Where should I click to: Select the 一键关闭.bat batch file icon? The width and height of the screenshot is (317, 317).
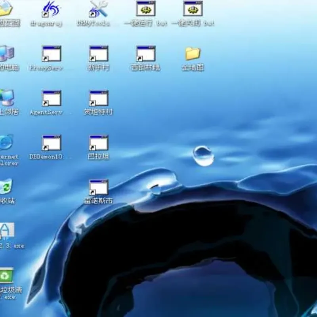[193, 8]
